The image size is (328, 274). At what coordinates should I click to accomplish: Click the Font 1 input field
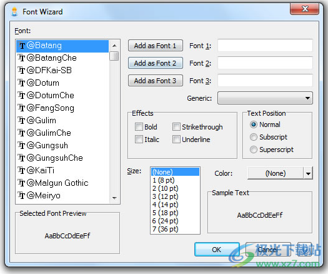(265, 46)
